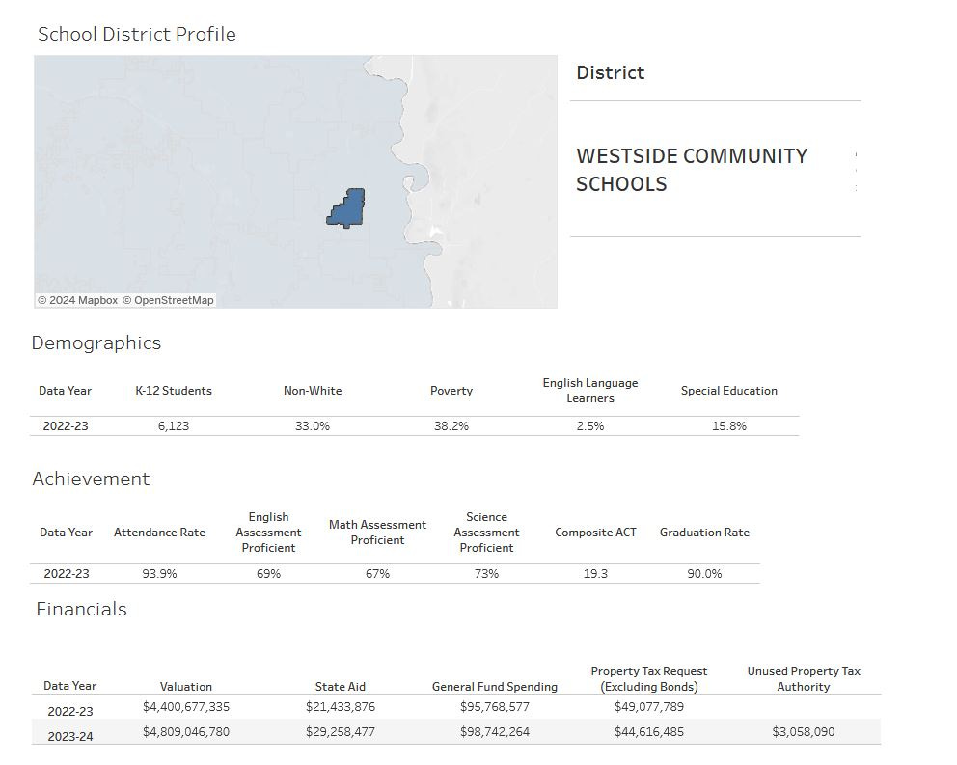Click the Data Year header in Financials
Viewport: 957px width, 765px height.
click(69, 686)
